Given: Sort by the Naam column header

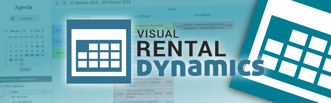Looking at the screenshot, I should tap(27, 92).
